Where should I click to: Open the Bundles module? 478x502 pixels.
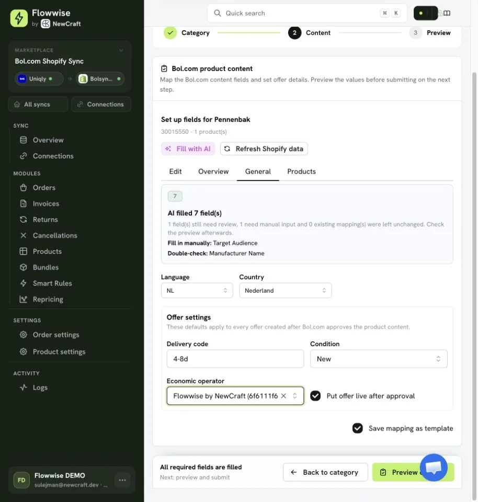coord(45,267)
